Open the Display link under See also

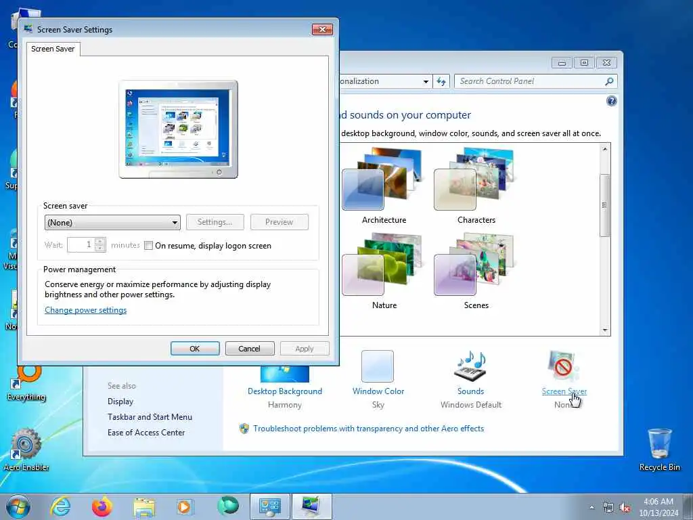pyautogui.click(x=120, y=402)
